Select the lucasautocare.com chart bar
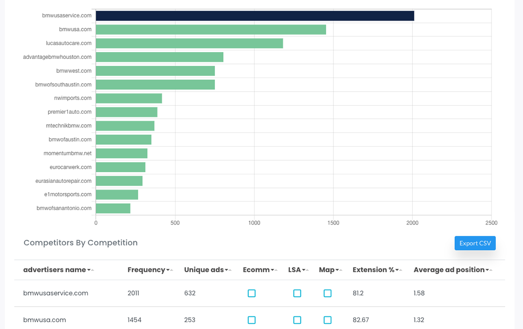 [189, 43]
